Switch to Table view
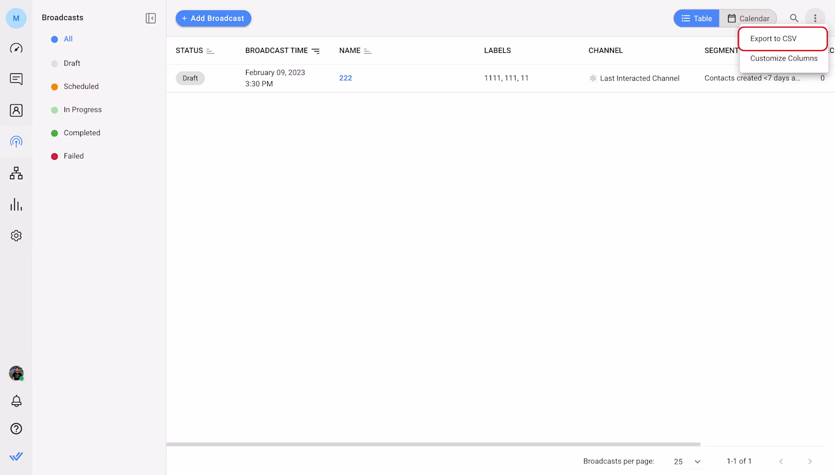This screenshot has width=835, height=475. click(696, 18)
